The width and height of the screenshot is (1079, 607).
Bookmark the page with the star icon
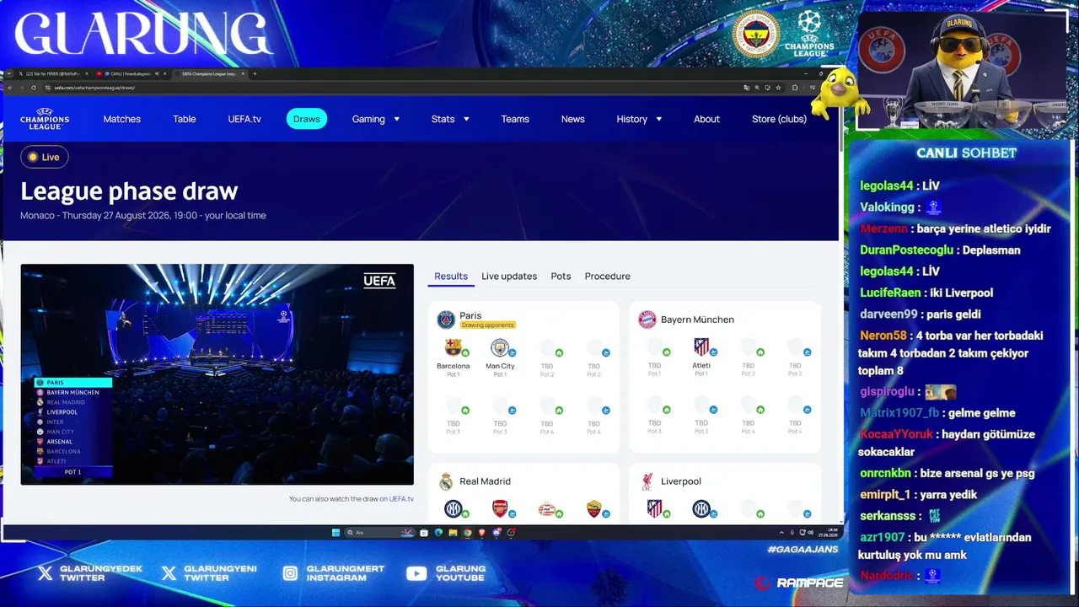(x=777, y=88)
